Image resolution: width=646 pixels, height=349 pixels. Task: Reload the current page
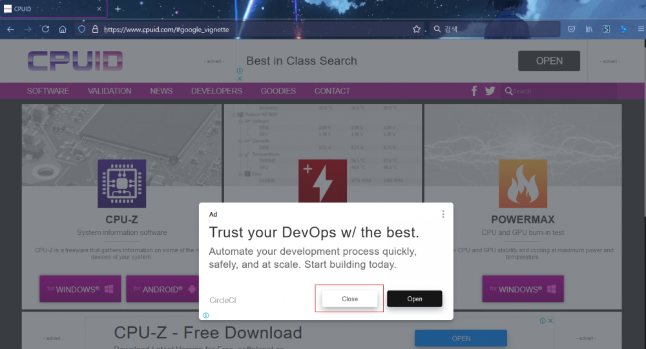45,29
